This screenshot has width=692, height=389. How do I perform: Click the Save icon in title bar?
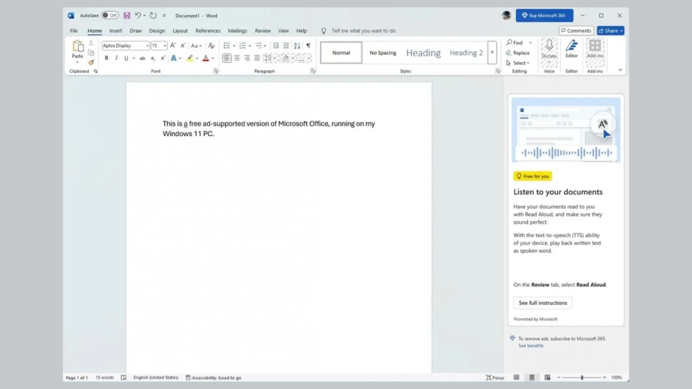tap(127, 15)
